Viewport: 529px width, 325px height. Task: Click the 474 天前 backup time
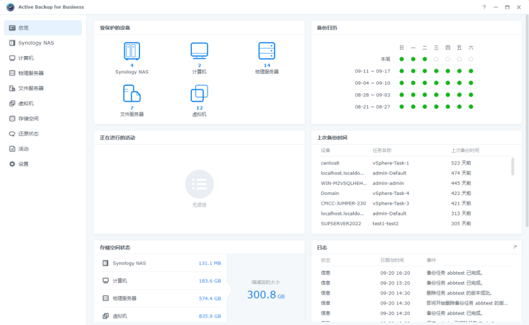click(x=461, y=173)
